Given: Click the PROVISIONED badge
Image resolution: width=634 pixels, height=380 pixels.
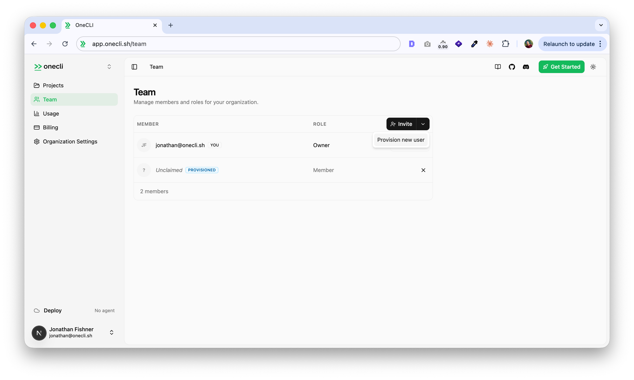Looking at the screenshot, I should click(202, 170).
